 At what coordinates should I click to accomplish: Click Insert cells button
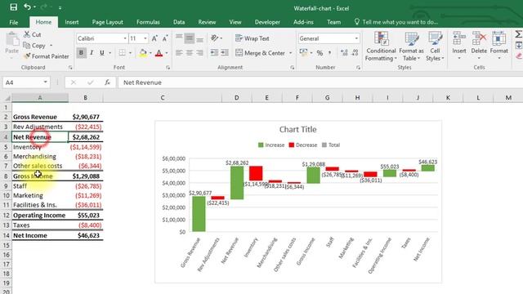pos(459,46)
